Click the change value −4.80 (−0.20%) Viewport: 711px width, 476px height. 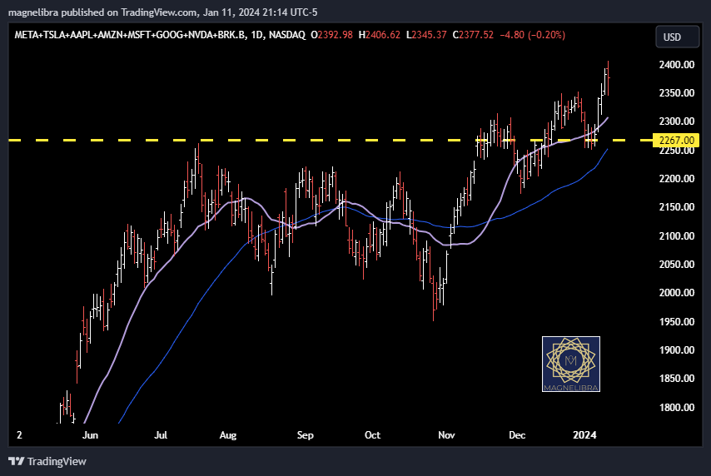[532, 35]
